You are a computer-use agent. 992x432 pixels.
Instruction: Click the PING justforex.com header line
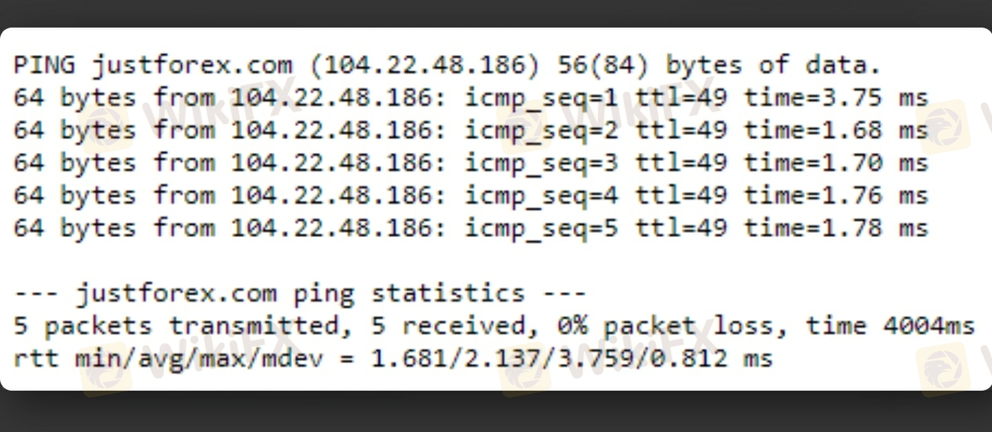point(152,65)
